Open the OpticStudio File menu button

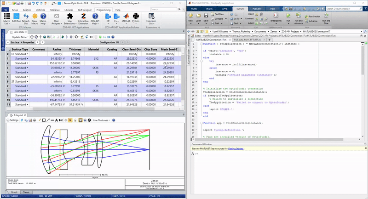point(6,10)
